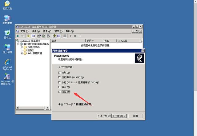Click the Pause item toolbar icon
The image size is (197, 136).
pos(79,36)
